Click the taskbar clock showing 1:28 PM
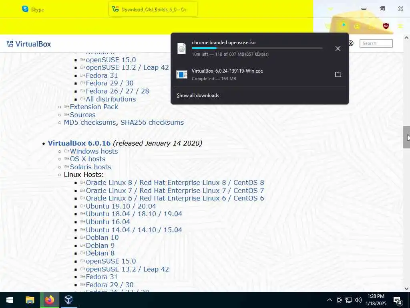 point(376,300)
